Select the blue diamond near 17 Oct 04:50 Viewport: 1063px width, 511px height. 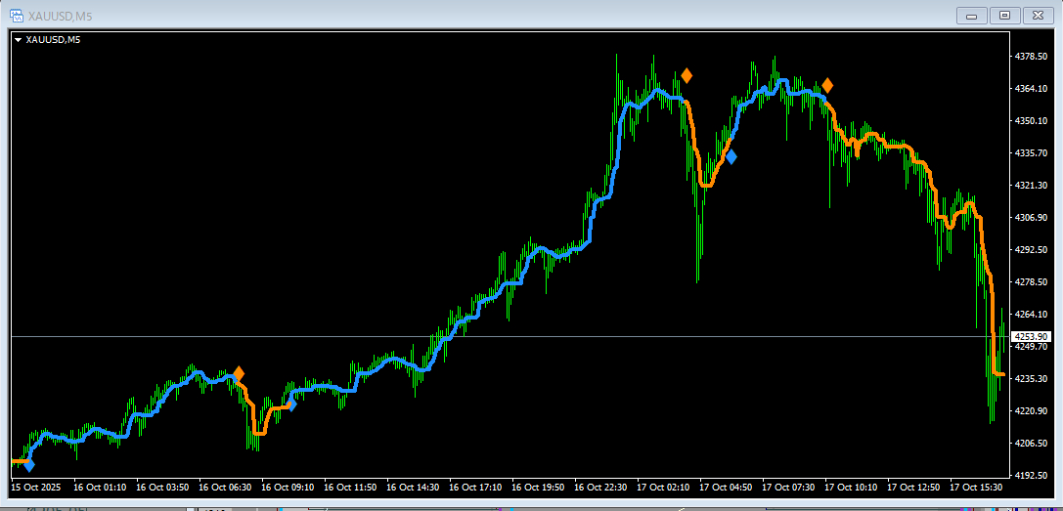tap(731, 156)
